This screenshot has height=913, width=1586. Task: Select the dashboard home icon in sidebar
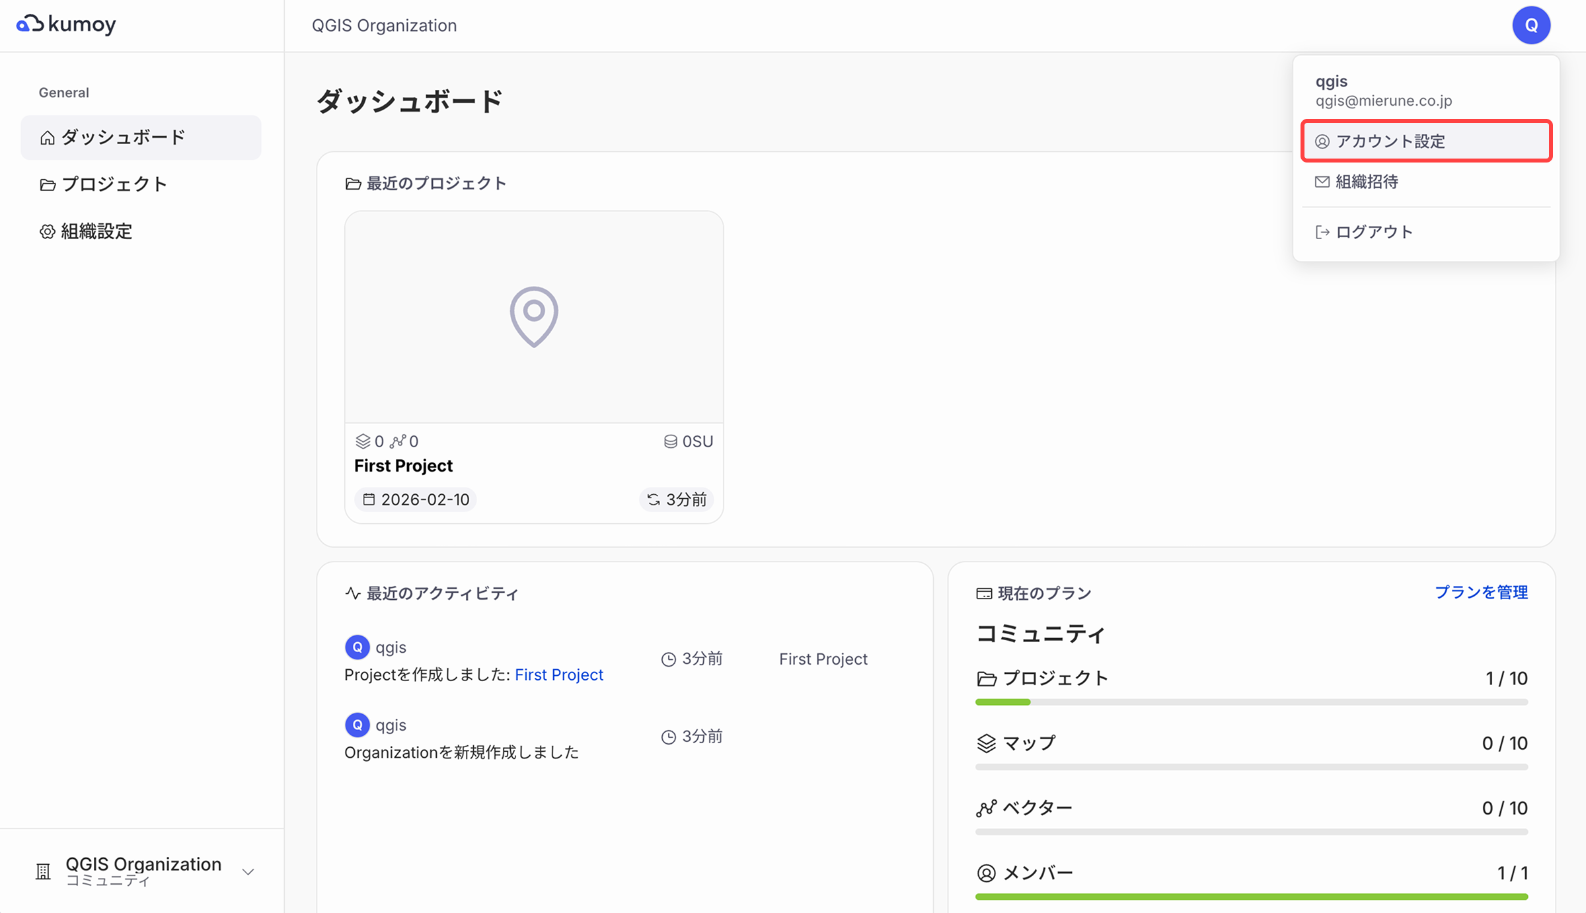tap(47, 137)
